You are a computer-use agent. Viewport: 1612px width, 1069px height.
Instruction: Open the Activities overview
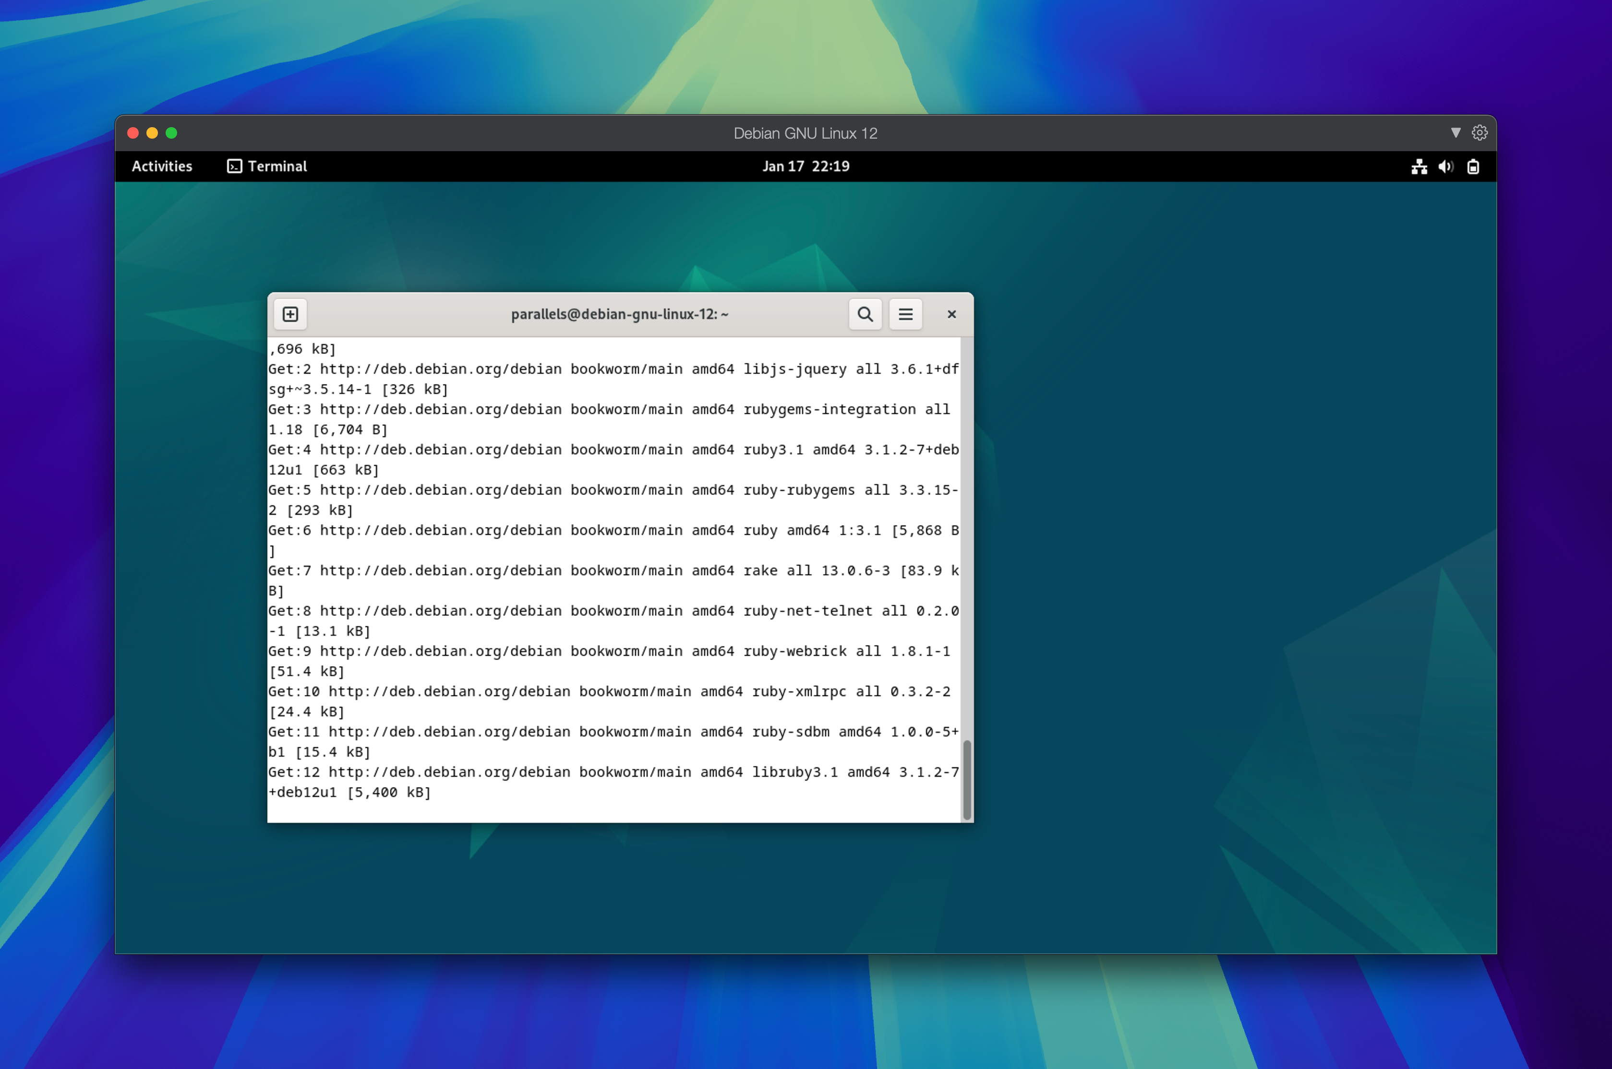coord(162,166)
